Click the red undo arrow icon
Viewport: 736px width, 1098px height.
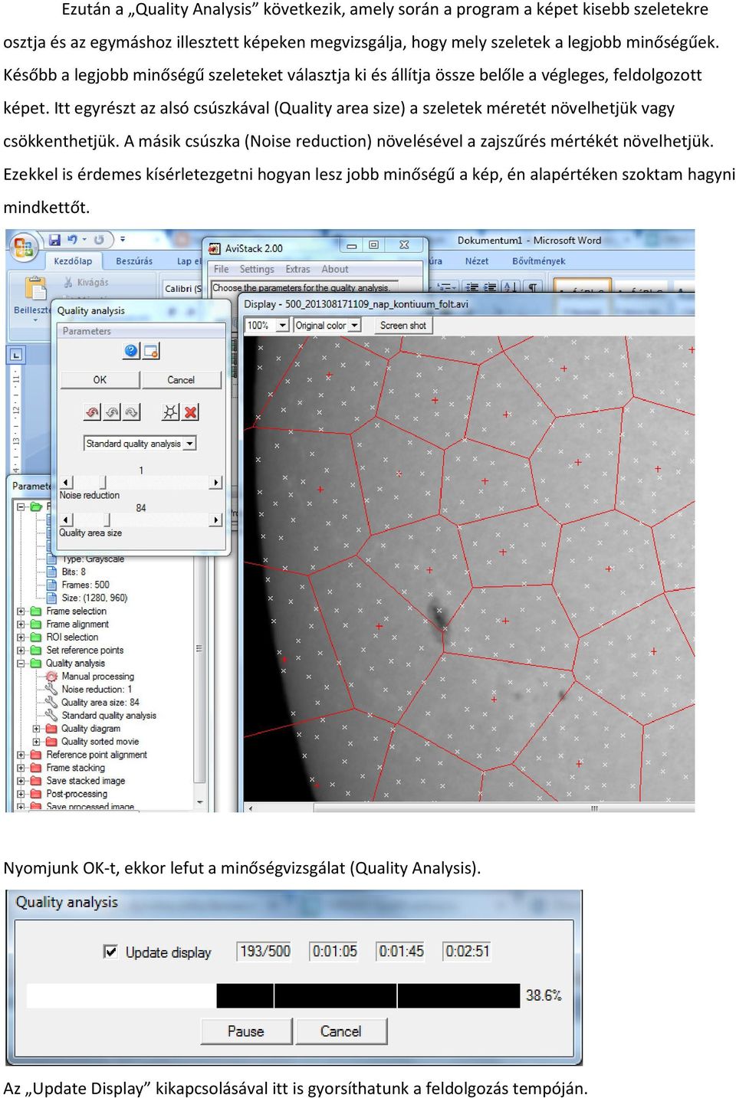tap(92, 412)
